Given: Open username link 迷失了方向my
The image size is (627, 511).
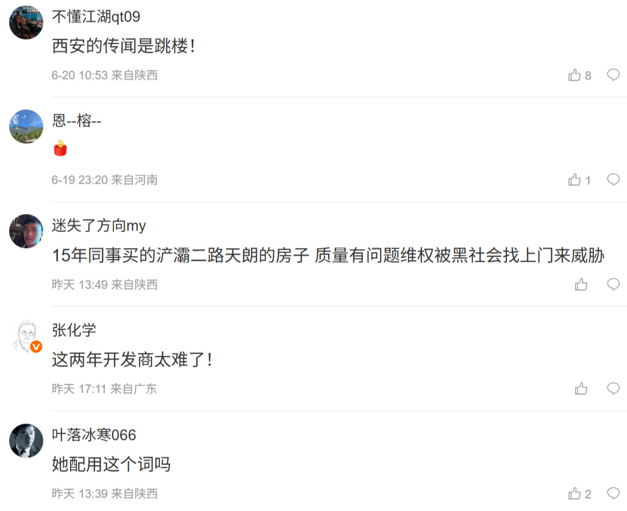Looking at the screenshot, I should pyautogui.click(x=99, y=225).
